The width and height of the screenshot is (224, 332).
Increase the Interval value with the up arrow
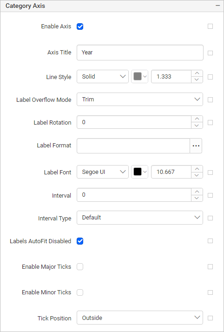click(197, 192)
